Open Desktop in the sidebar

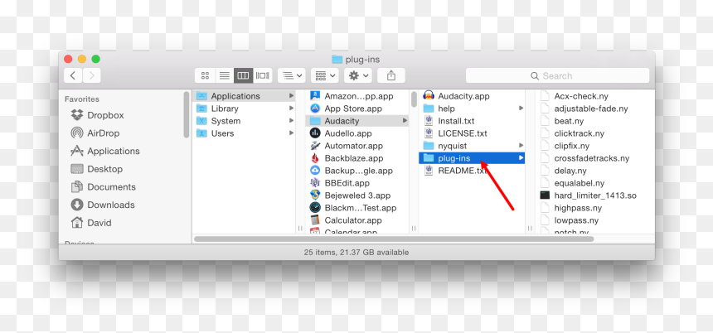pos(97,169)
